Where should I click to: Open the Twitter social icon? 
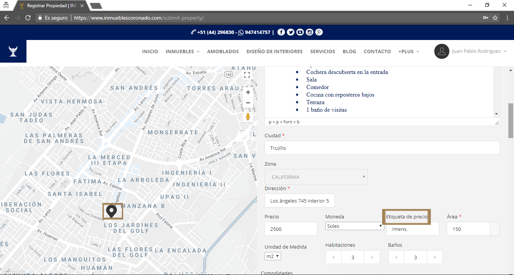(x=290, y=32)
